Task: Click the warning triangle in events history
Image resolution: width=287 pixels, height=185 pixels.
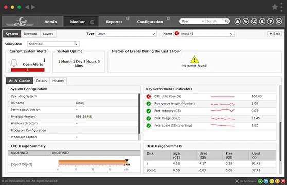Action: coord(194,60)
